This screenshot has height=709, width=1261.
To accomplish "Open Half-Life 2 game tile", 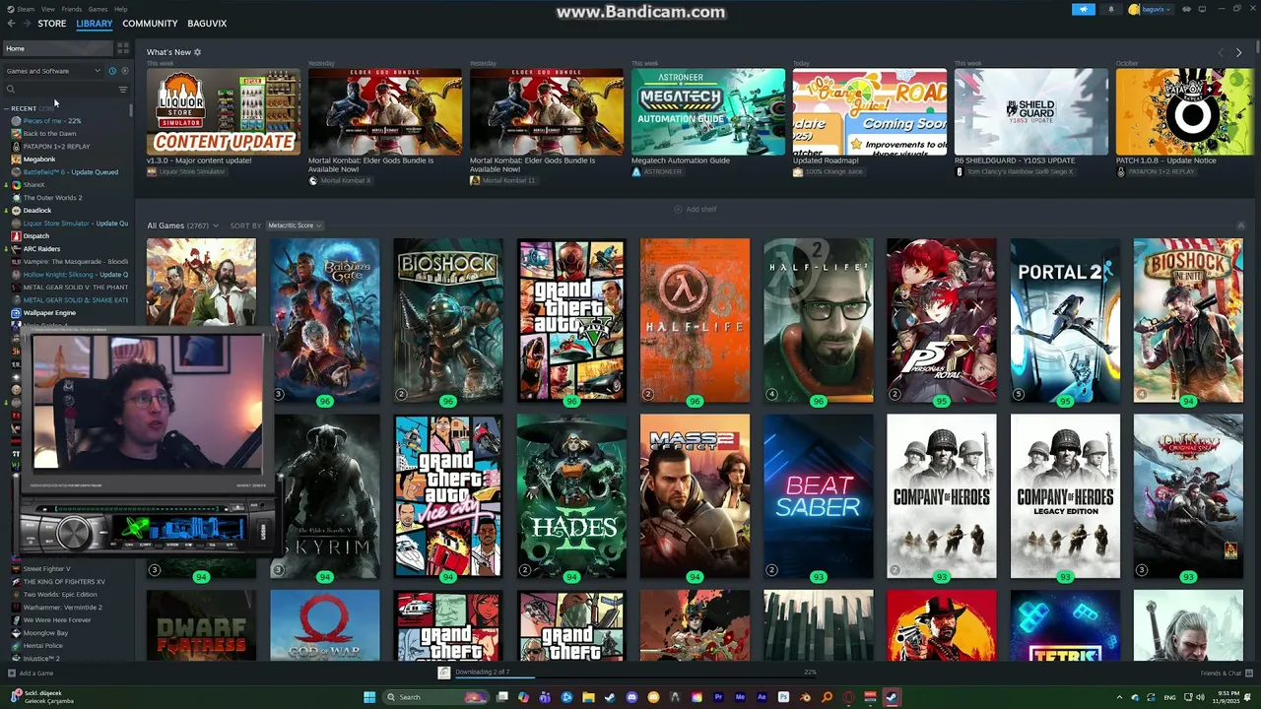I will click(x=818, y=320).
